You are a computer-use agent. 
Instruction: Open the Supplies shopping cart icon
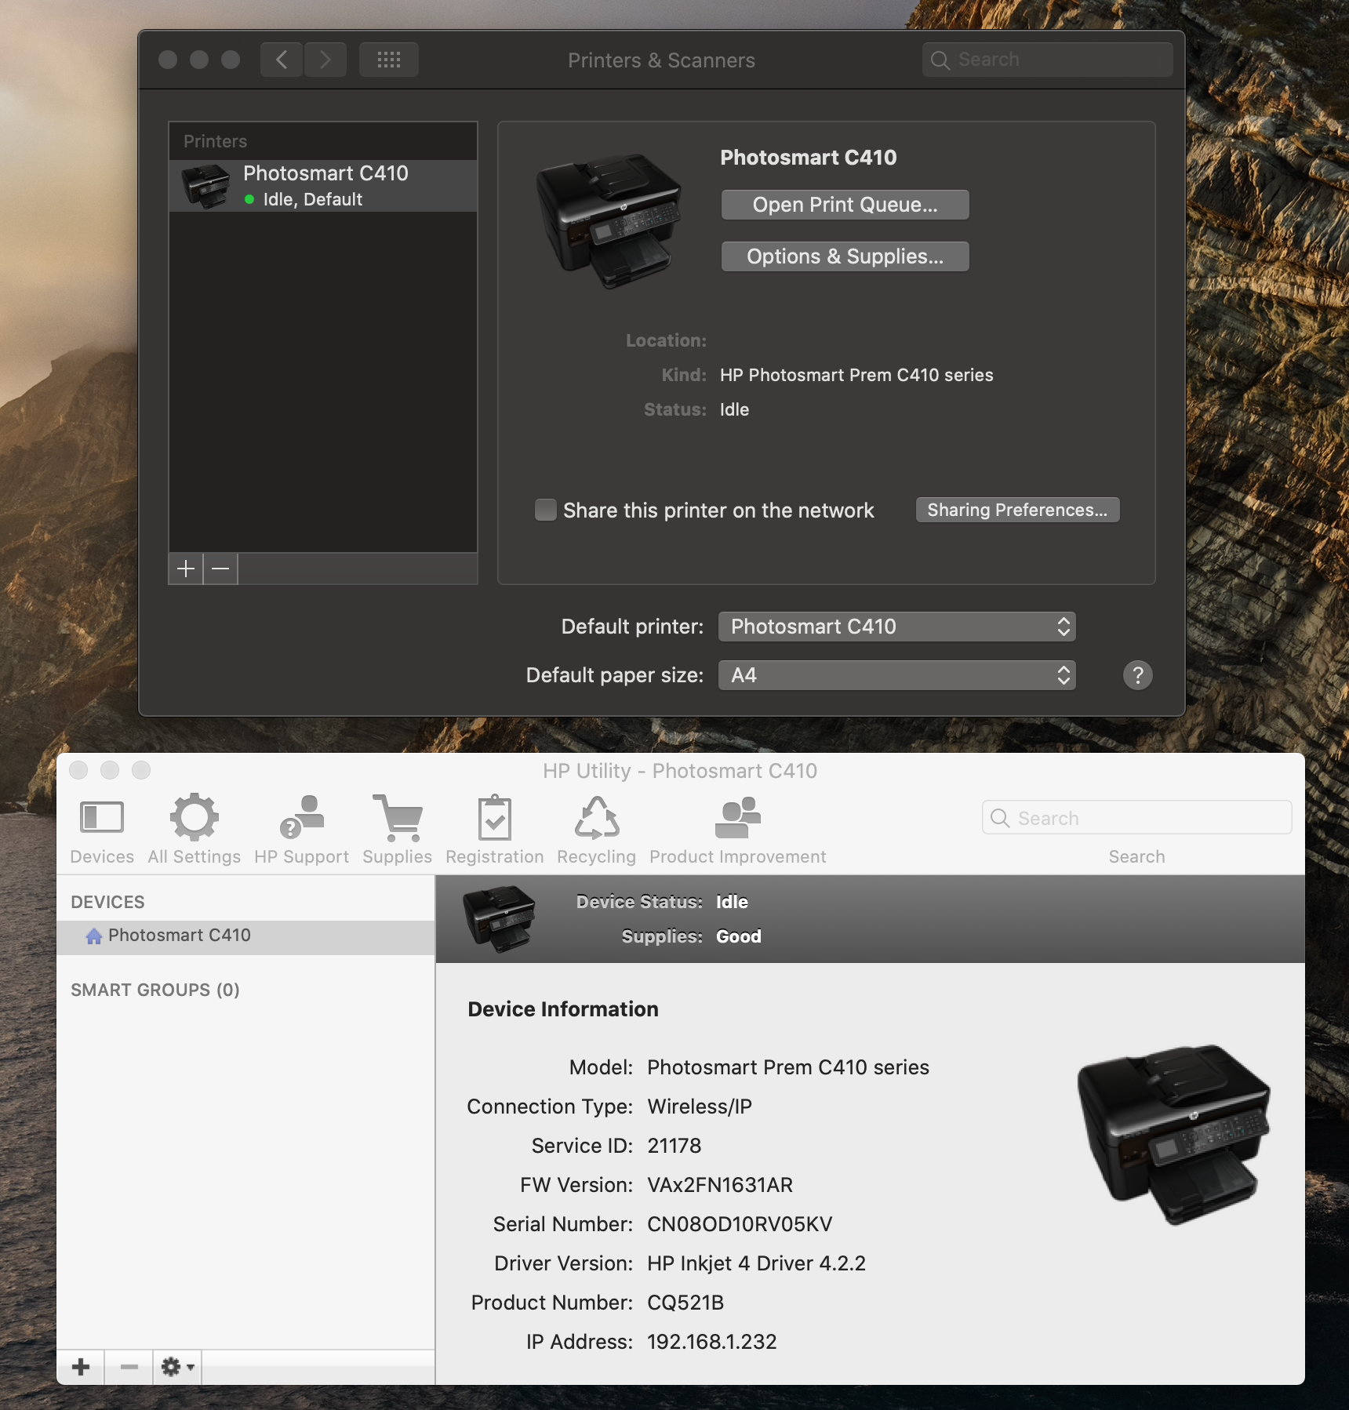point(397,818)
